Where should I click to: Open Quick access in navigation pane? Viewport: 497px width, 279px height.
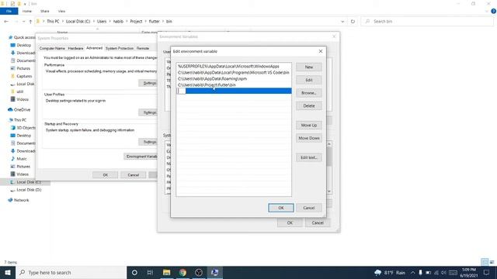coord(24,37)
